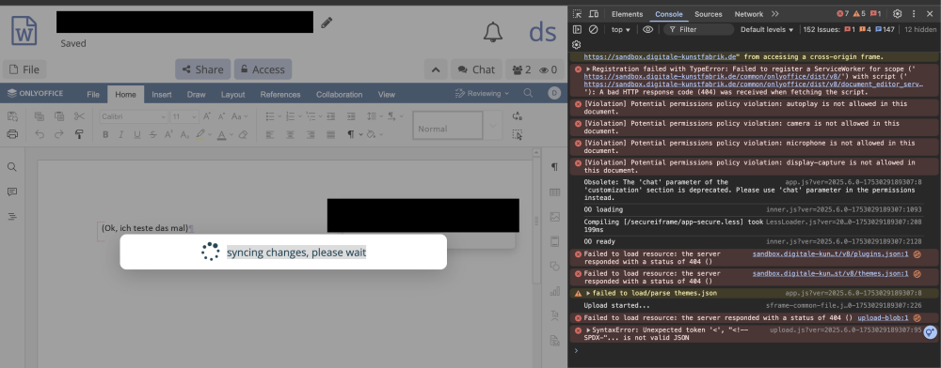Toggle italic formatting
Image resolution: width=941 pixels, height=368 pixels.
click(121, 134)
